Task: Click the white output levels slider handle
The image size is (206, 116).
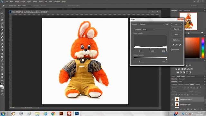Action: click(x=167, y=59)
